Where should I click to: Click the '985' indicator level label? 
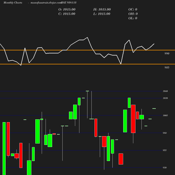167,68
